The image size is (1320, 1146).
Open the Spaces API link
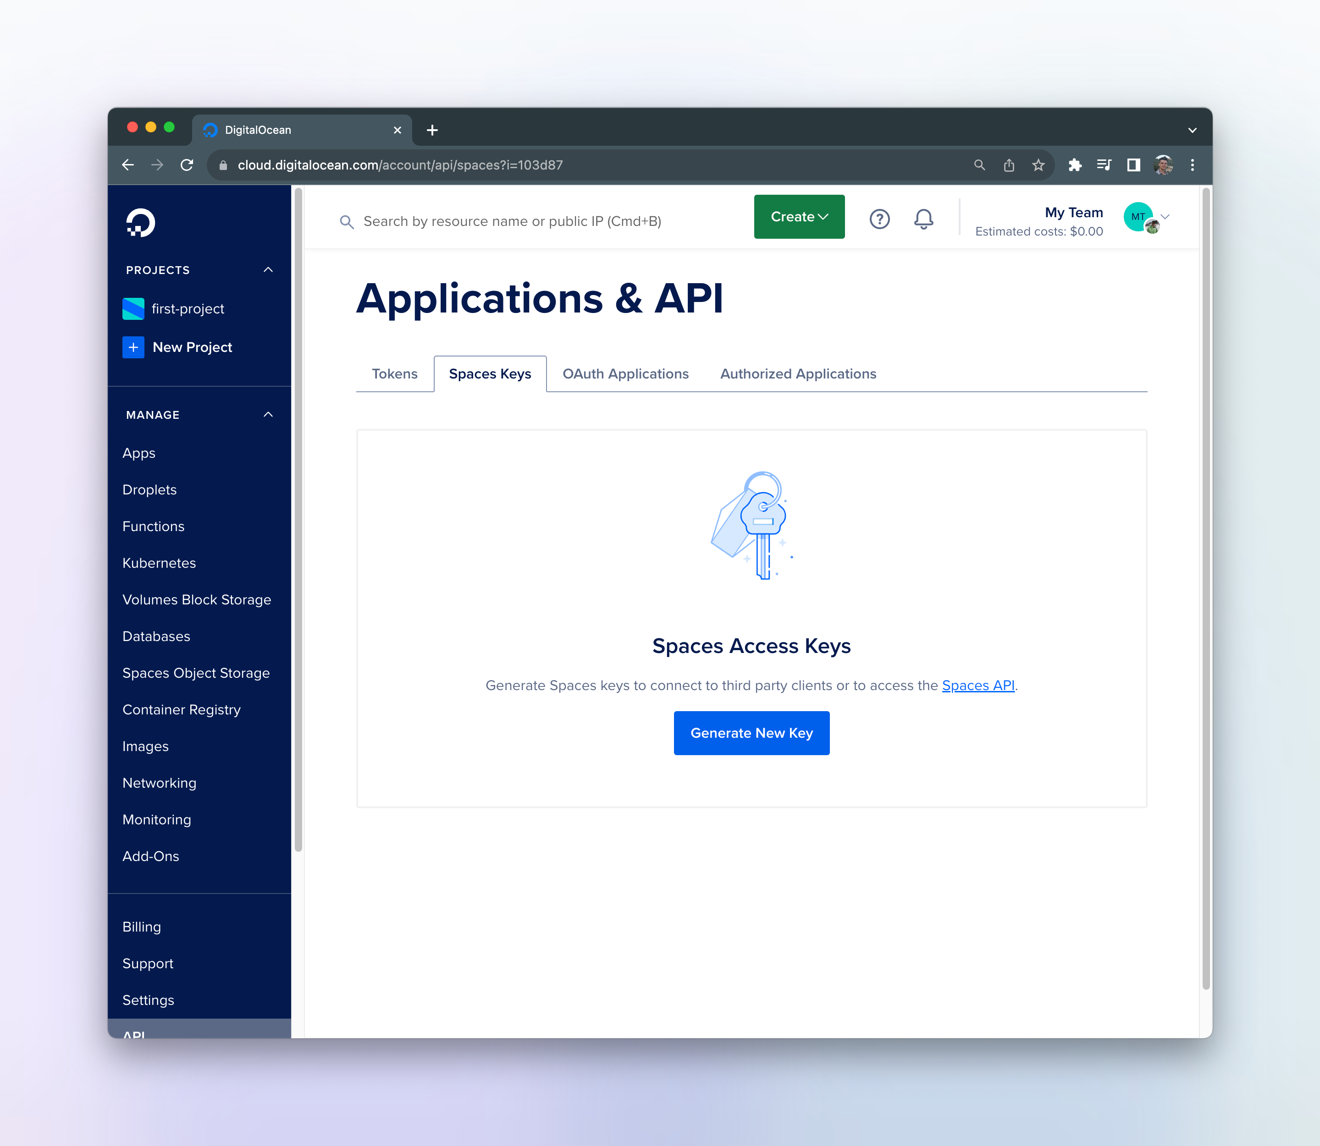click(978, 685)
